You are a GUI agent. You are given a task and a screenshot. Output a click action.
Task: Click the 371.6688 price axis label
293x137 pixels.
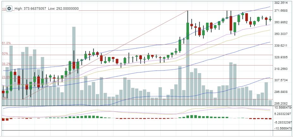[x=281, y=11]
